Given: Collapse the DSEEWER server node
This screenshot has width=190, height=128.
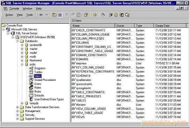Looking at the screenshot, I should coord(13,37).
